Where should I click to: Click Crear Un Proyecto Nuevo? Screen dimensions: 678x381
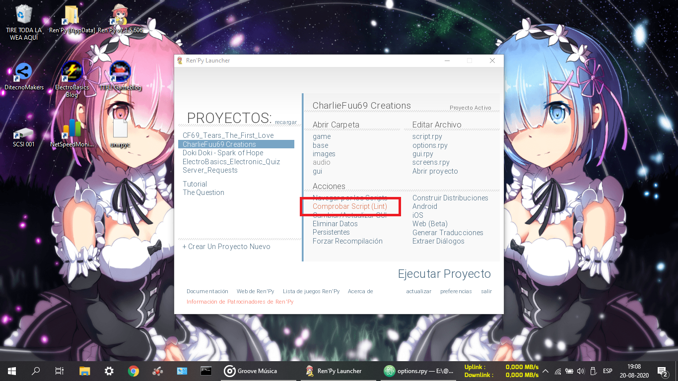[x=226, y=247]
